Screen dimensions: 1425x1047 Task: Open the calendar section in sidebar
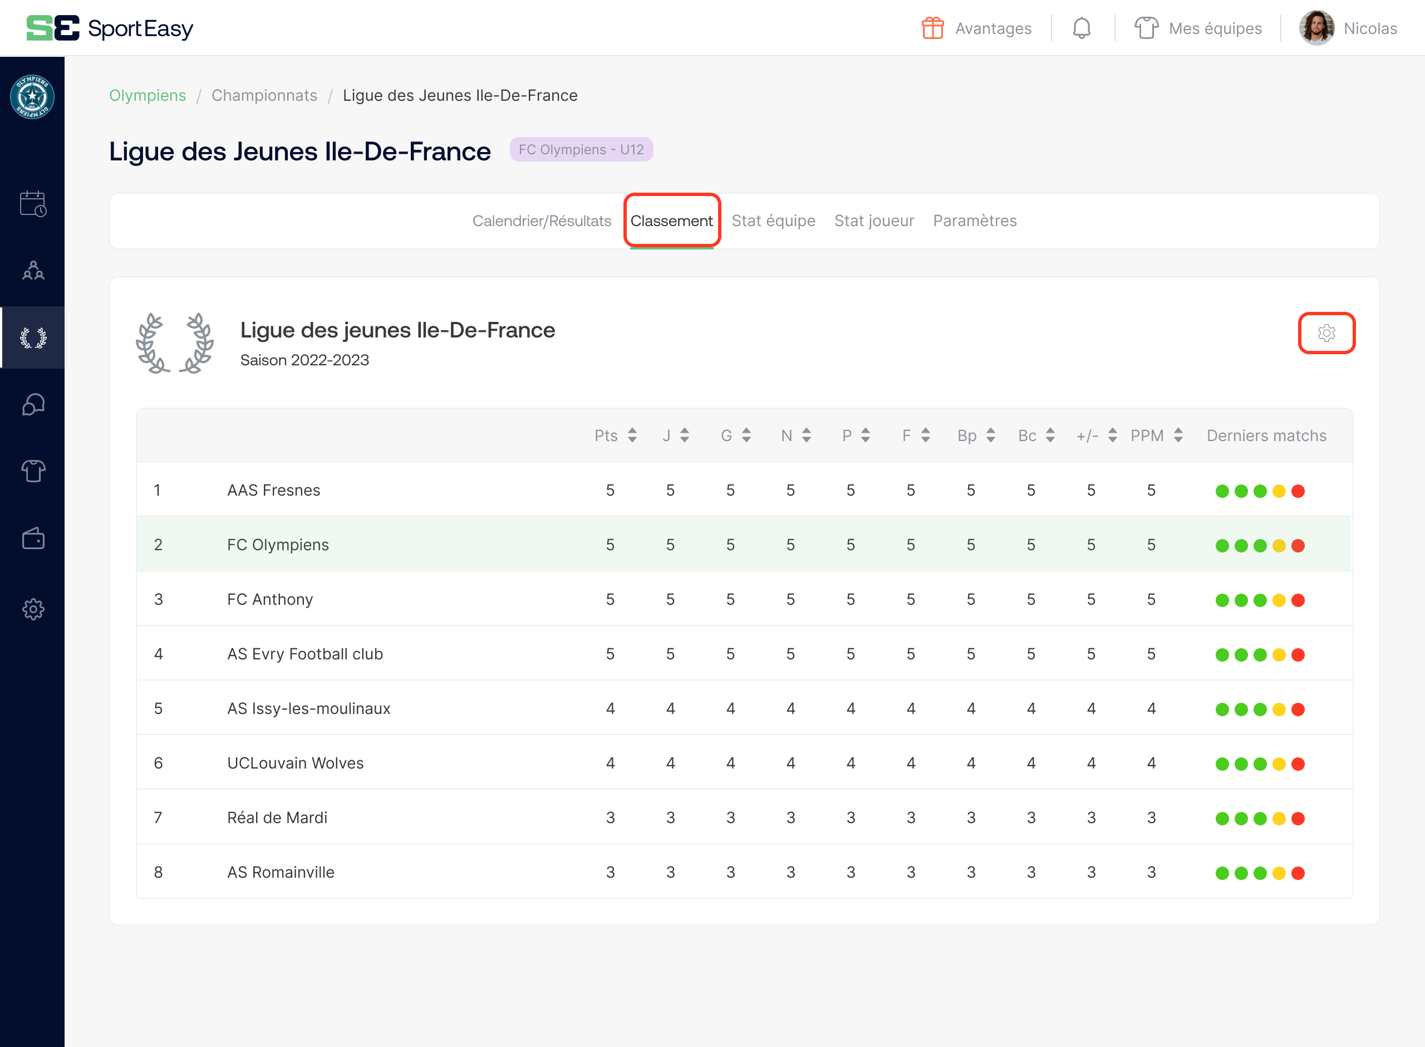point(32,204)
